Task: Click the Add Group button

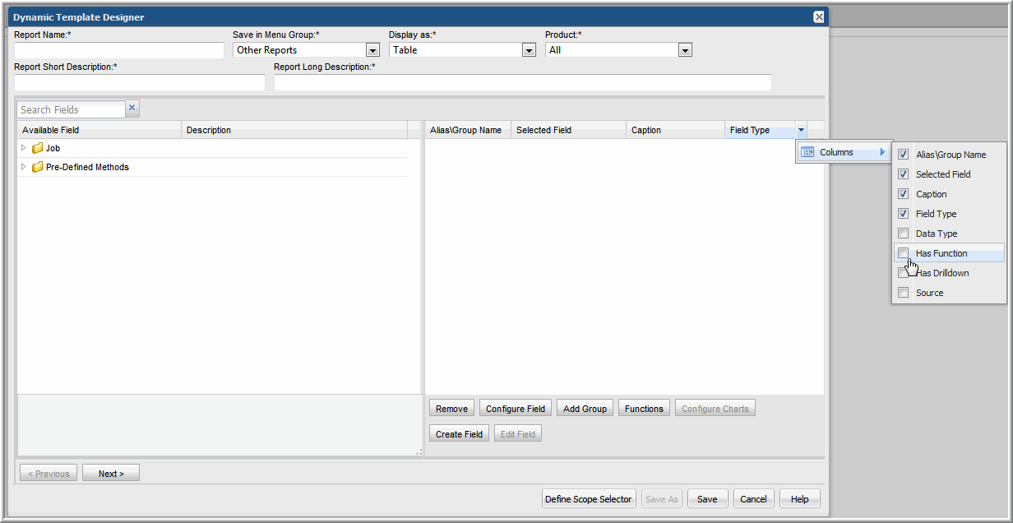Action: click(585, 409)
